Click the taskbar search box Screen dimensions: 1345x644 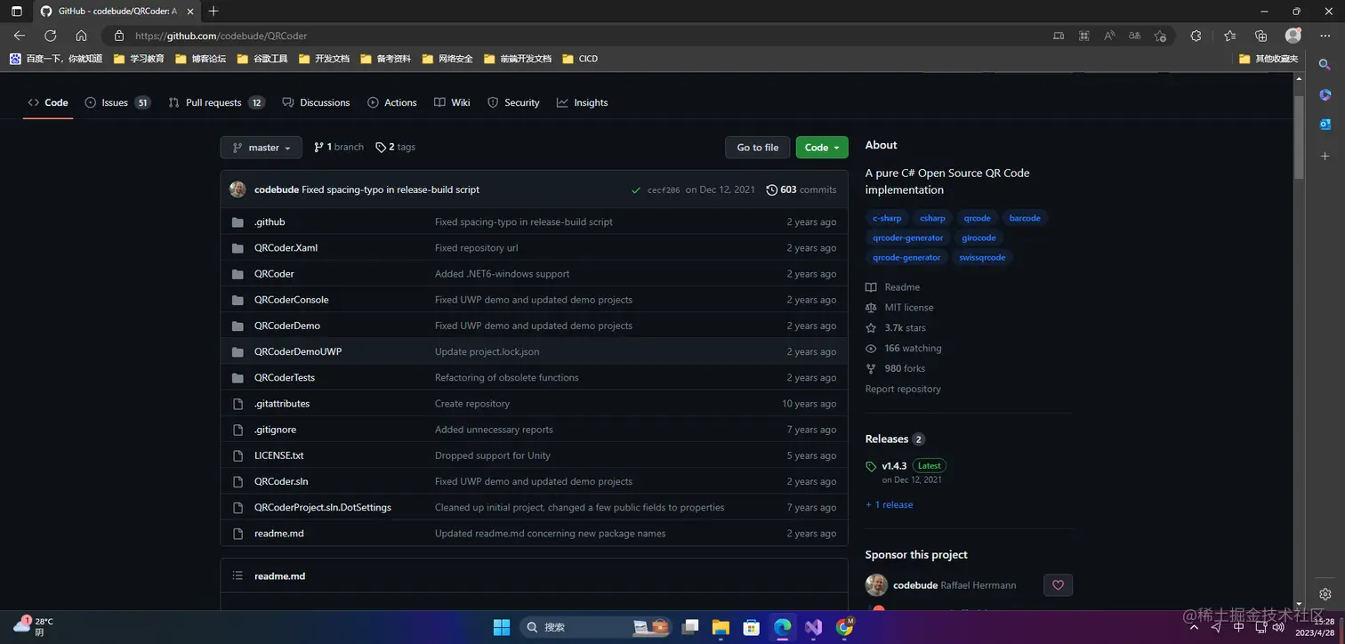(596, 627)
